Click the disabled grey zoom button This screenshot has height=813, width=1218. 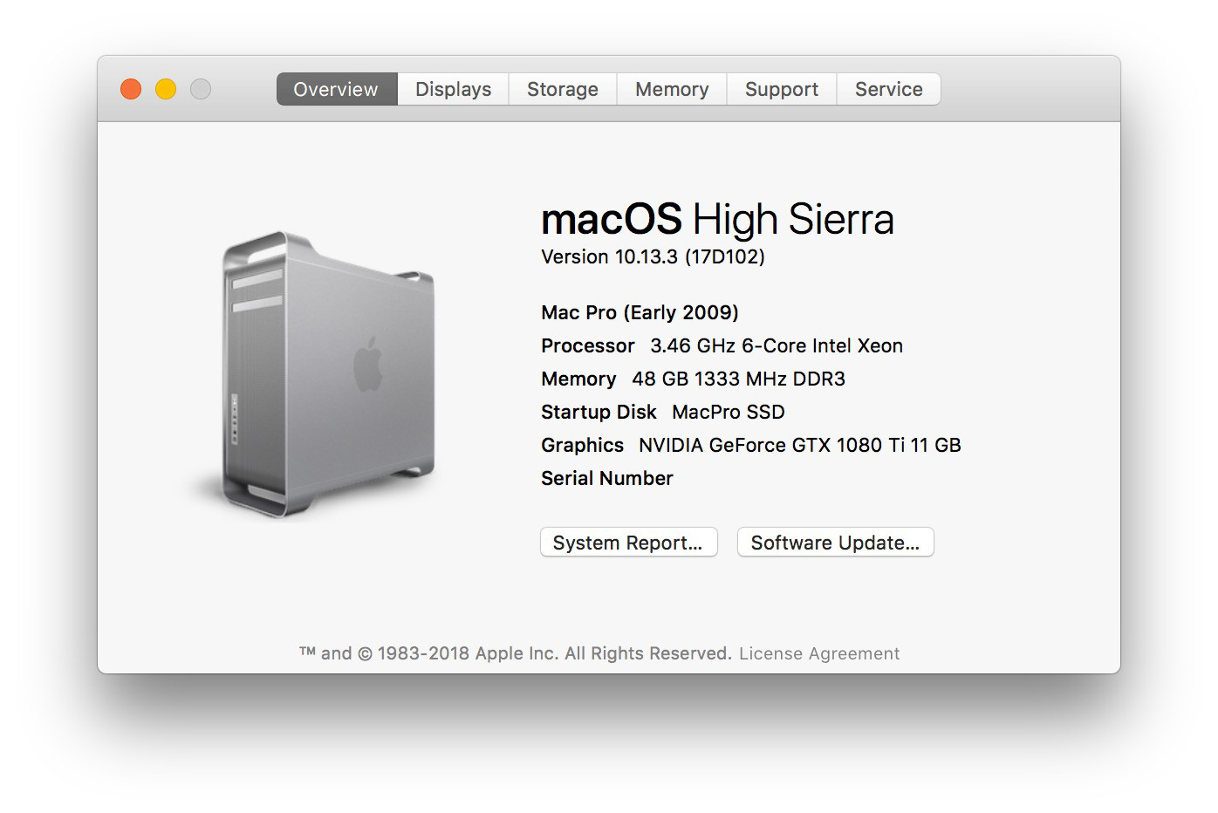pos(201,89)
